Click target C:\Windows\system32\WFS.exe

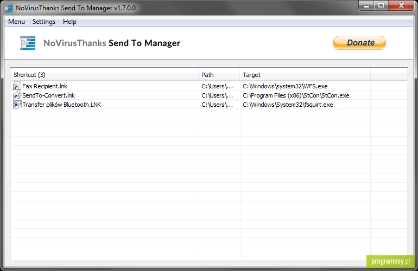(285, 86)
